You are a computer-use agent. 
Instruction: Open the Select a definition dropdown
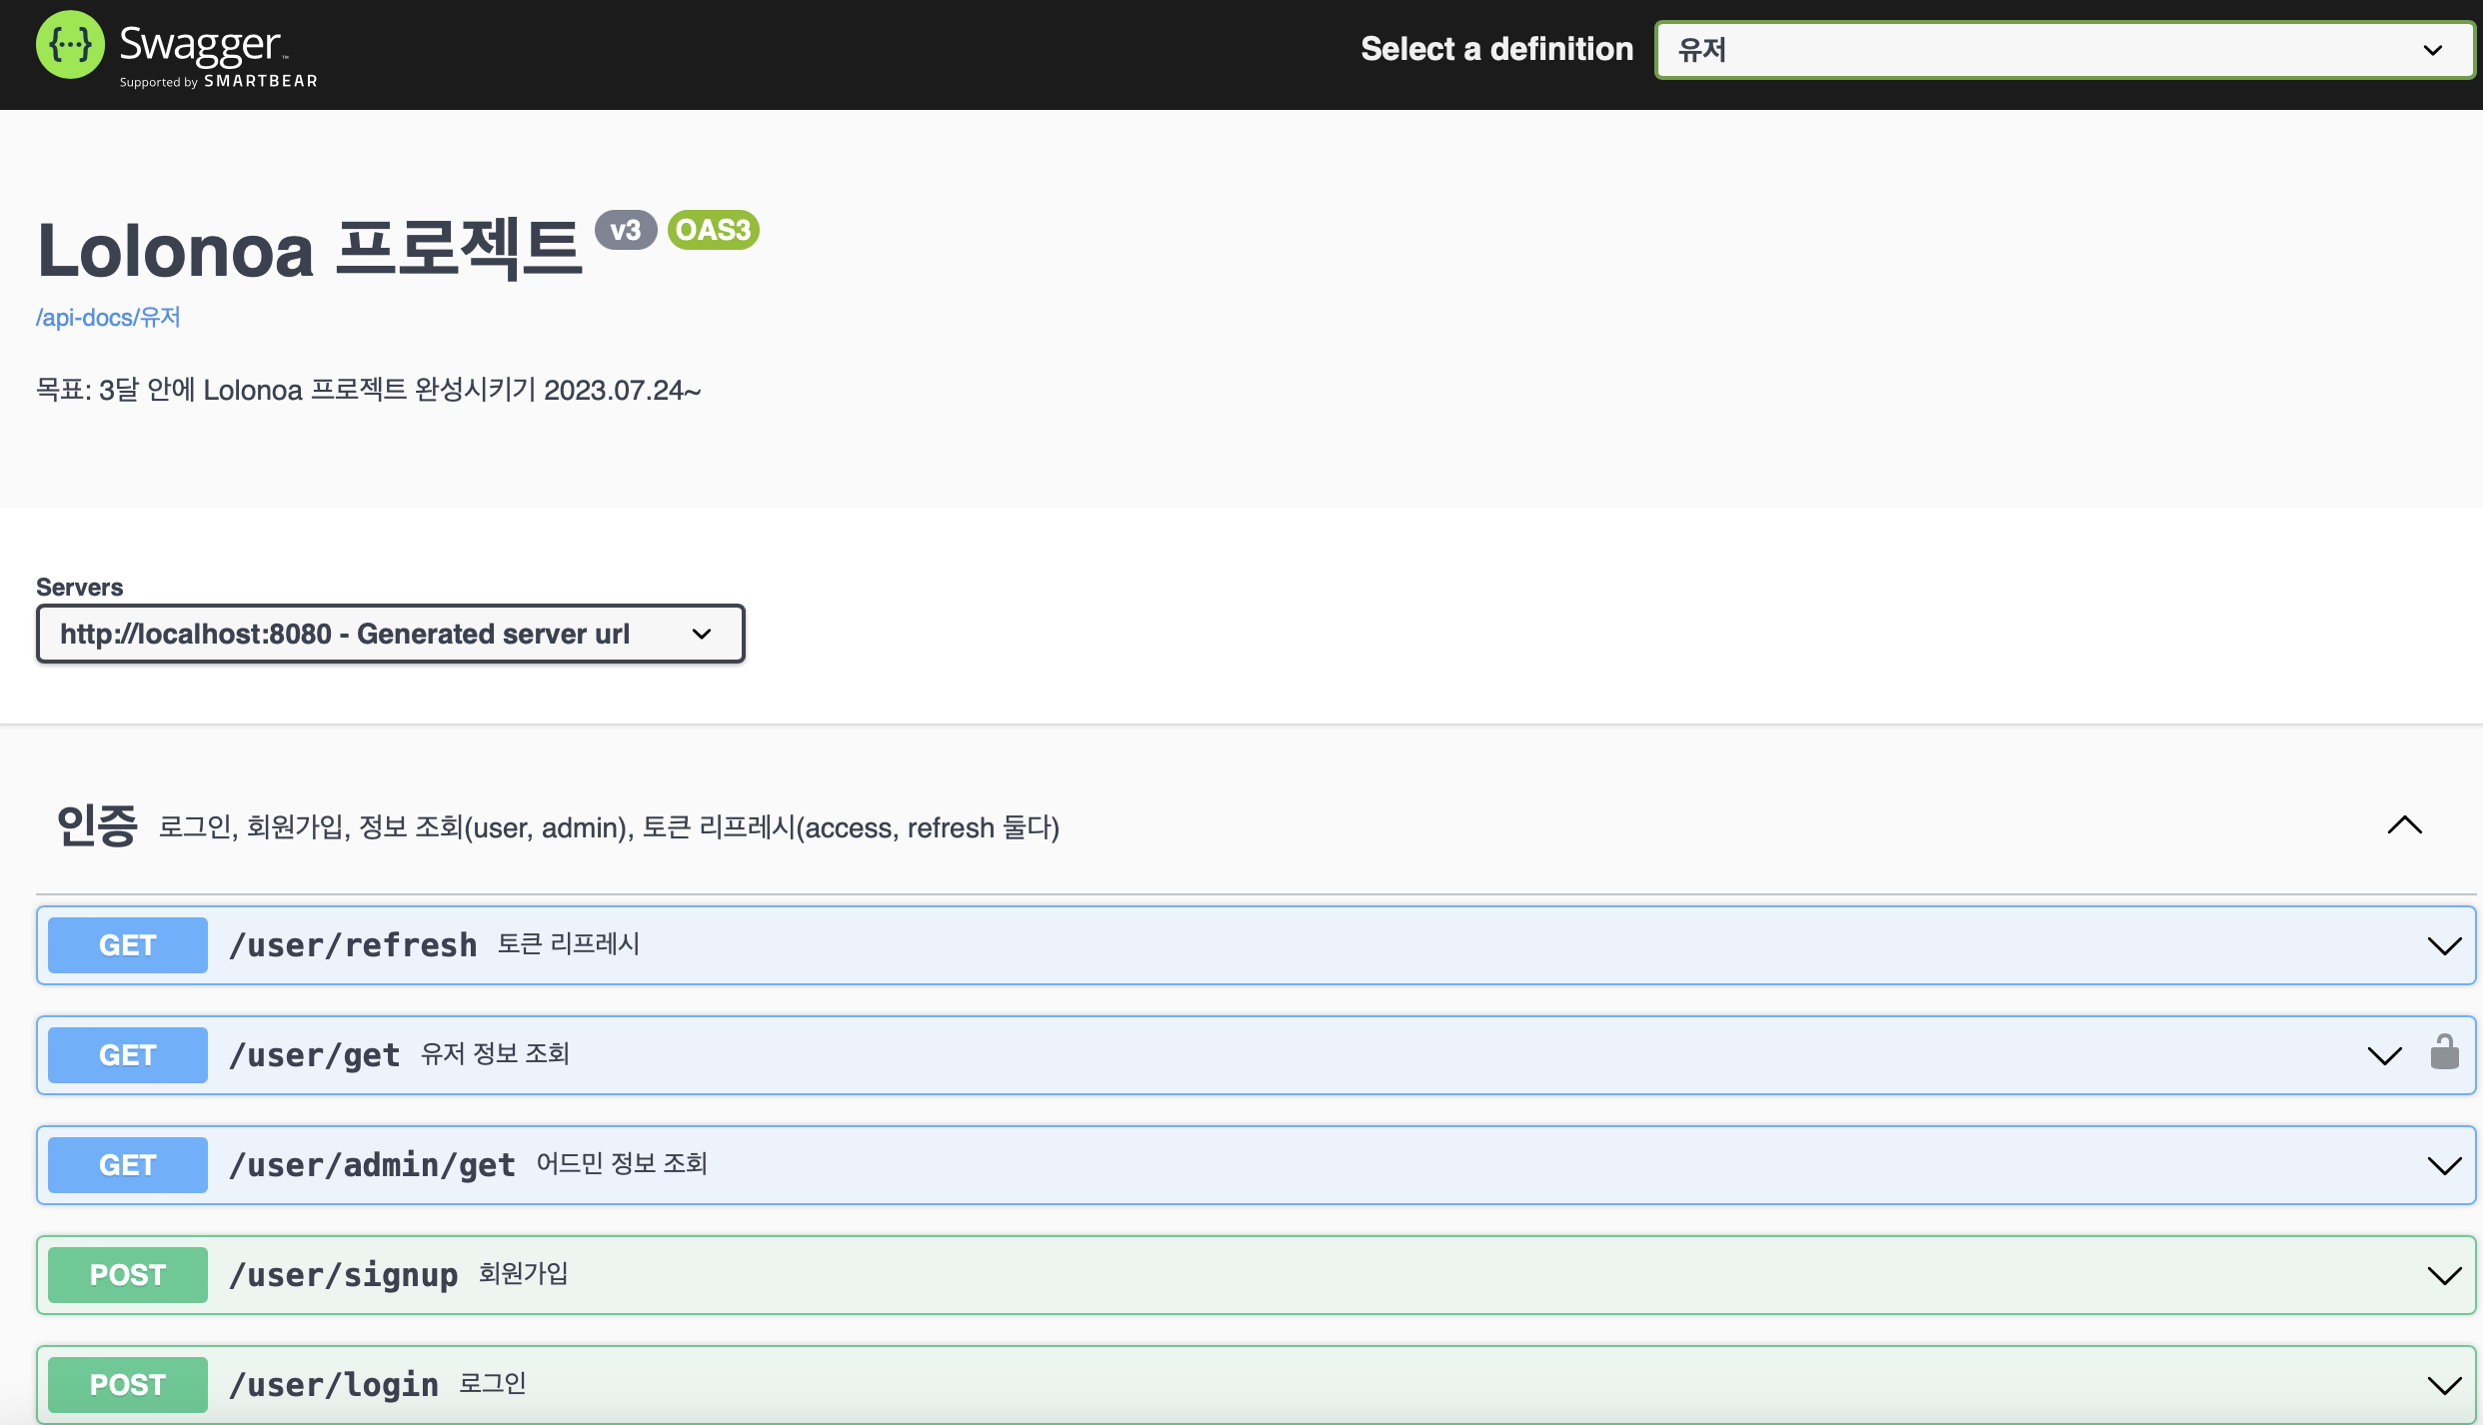2063,50
